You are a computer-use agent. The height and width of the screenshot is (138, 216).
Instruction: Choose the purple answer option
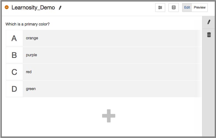[32, 55]
